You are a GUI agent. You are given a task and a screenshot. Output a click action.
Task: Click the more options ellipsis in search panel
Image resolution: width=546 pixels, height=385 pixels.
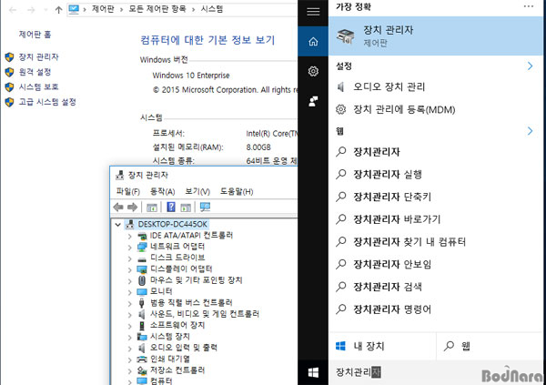tap(529, 6)
